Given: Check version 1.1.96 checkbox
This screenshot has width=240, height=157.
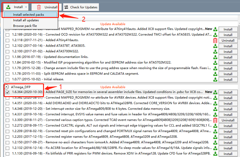Looking at the screenshot, I should point(8,57).
